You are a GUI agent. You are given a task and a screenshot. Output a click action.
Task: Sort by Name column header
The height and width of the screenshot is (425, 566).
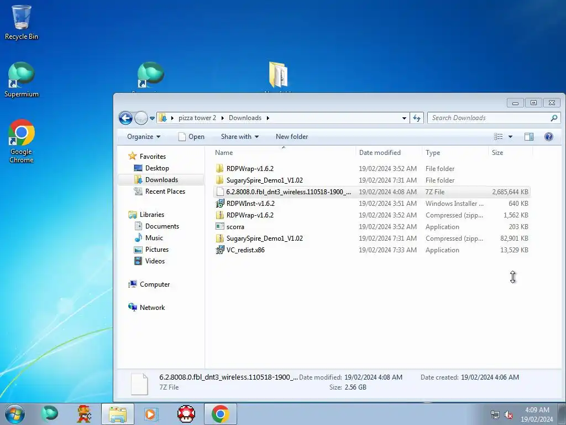[284, 153]
